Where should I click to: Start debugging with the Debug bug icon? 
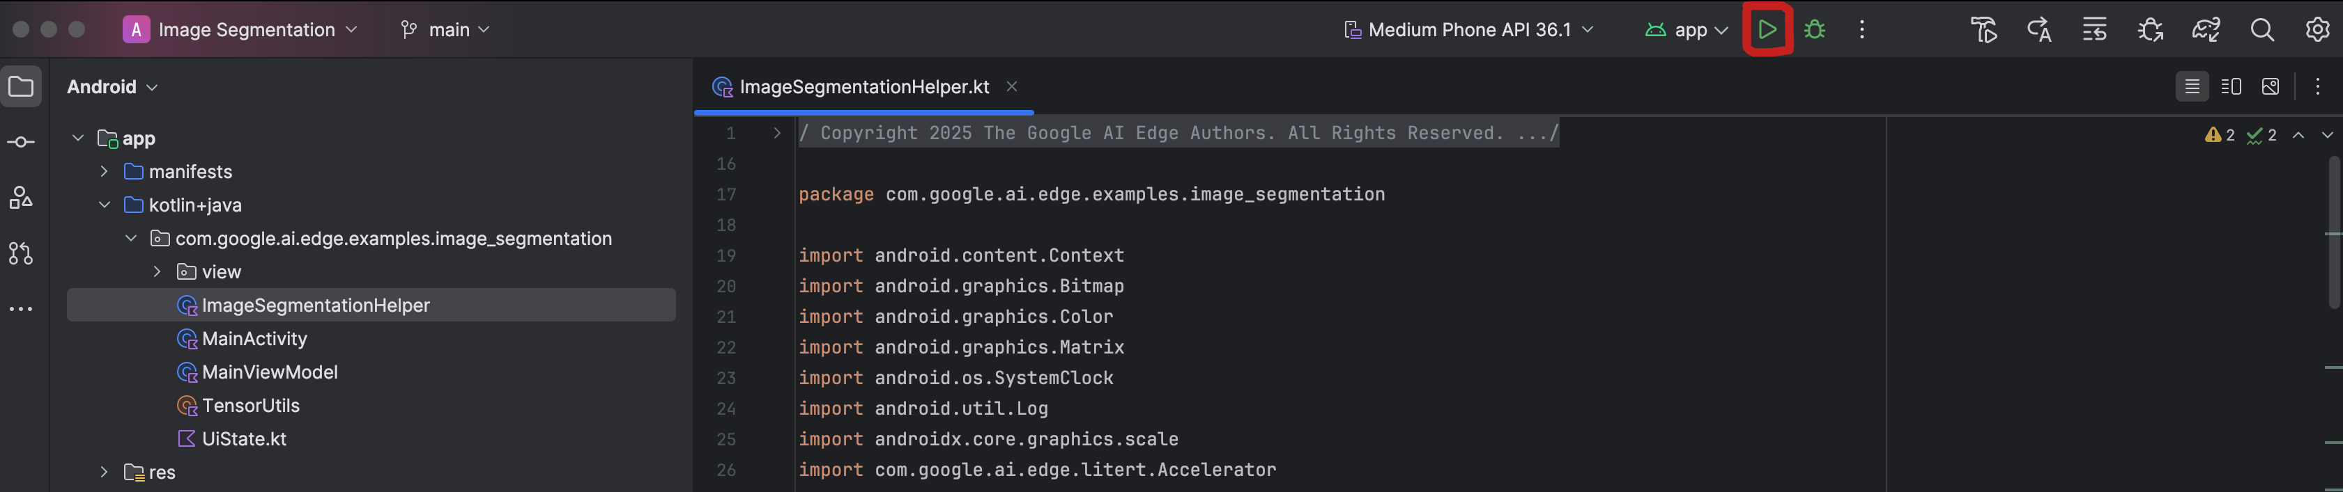pos(1815,30)
